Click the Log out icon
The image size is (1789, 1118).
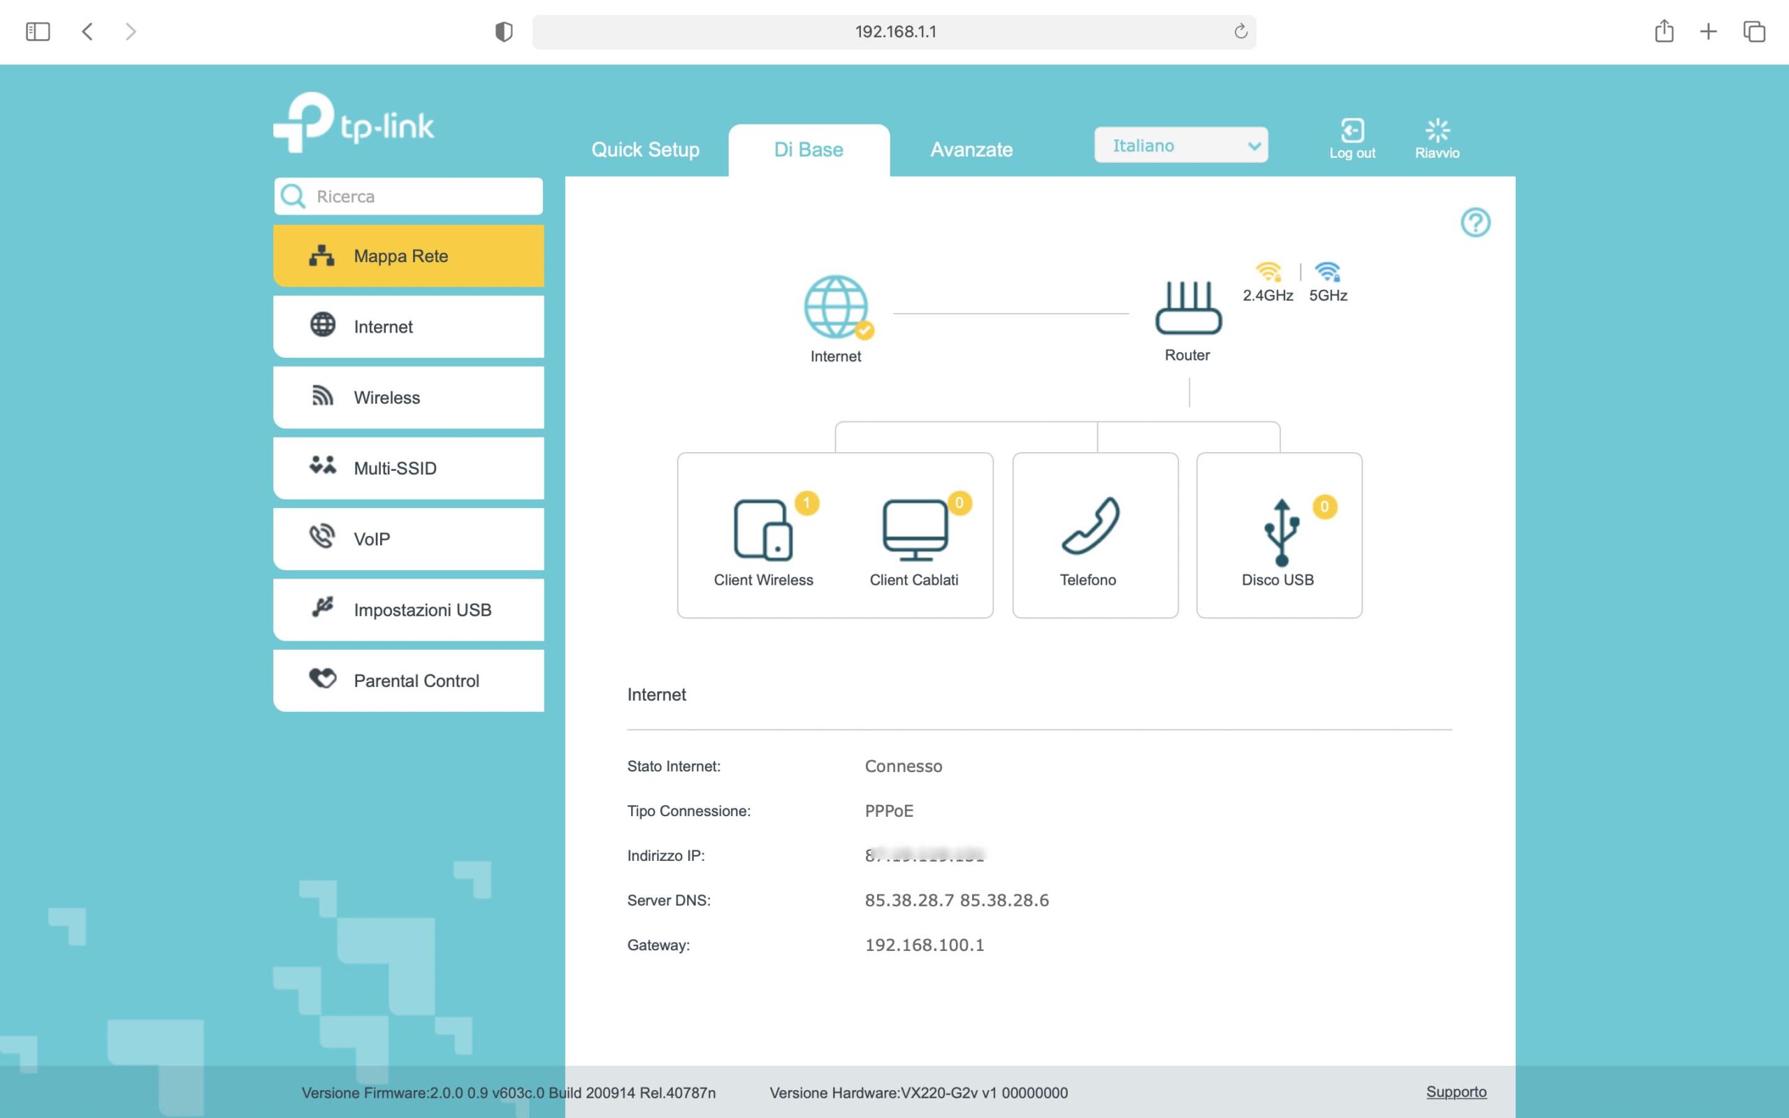1352,131
